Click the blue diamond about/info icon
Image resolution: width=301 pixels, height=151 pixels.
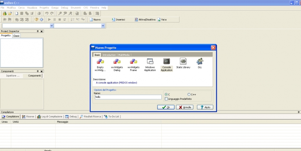[41, 19]
